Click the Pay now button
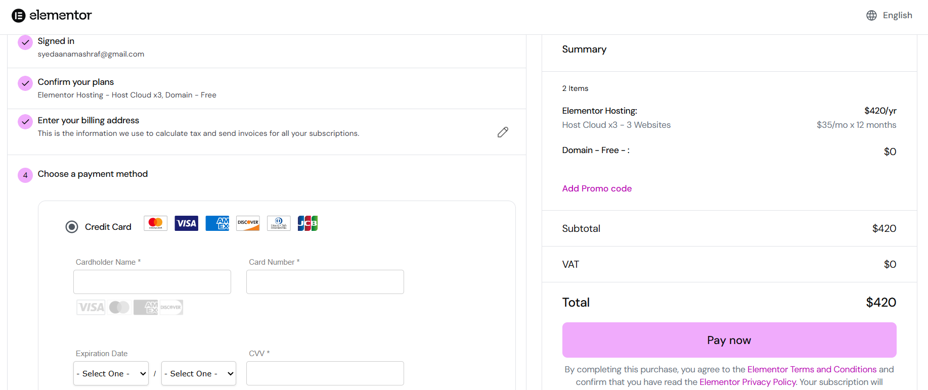 pyautogui.click(x=729, y=340)
